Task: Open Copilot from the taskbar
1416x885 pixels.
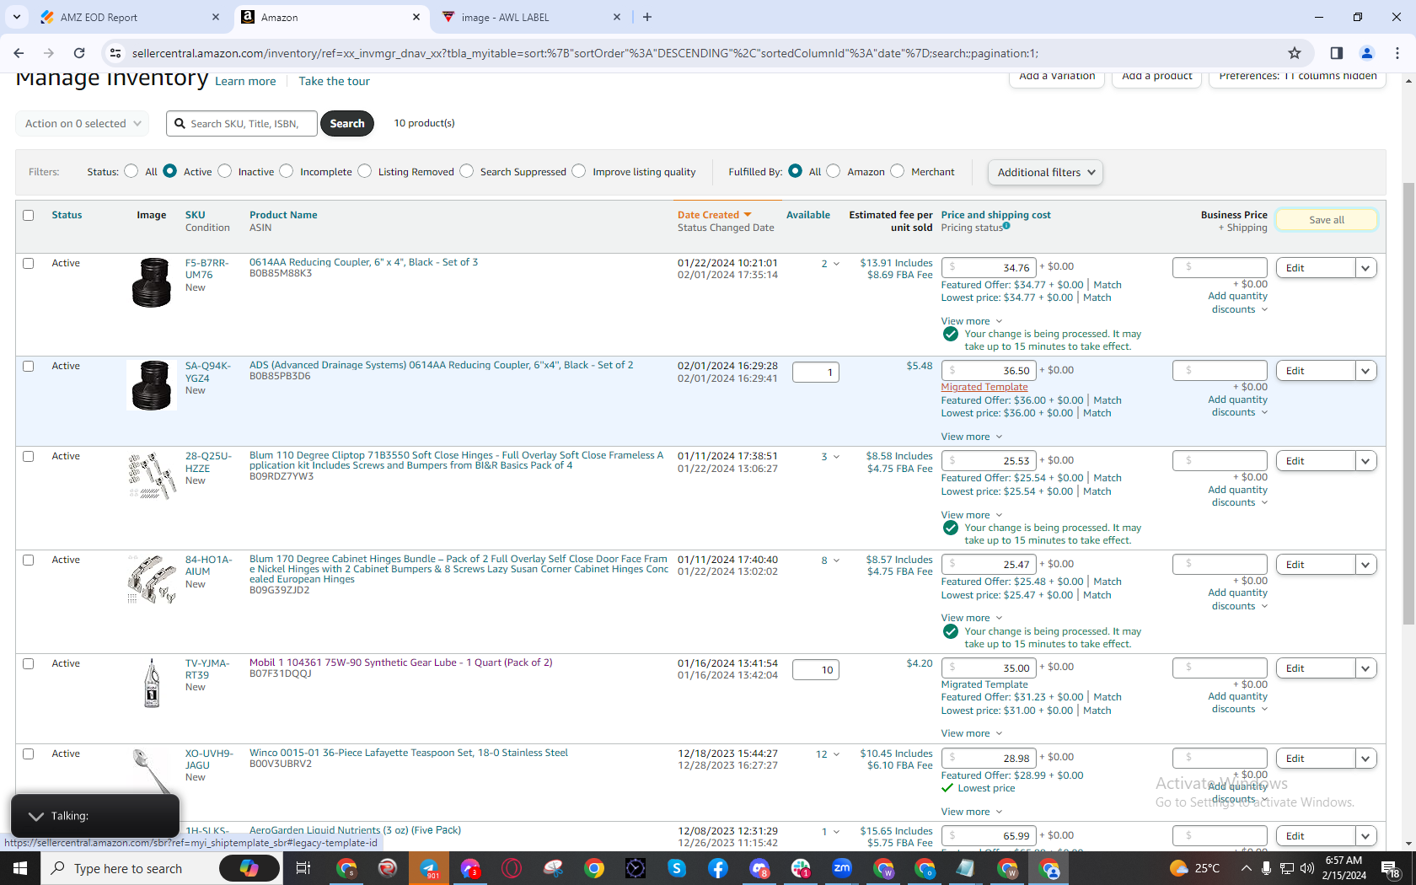Action: [x=249, y=868]
